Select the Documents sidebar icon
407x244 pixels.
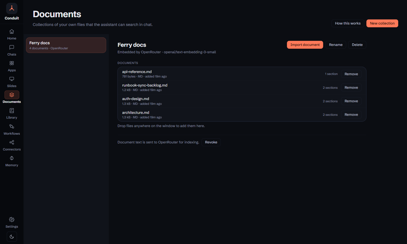coord(12,95)
